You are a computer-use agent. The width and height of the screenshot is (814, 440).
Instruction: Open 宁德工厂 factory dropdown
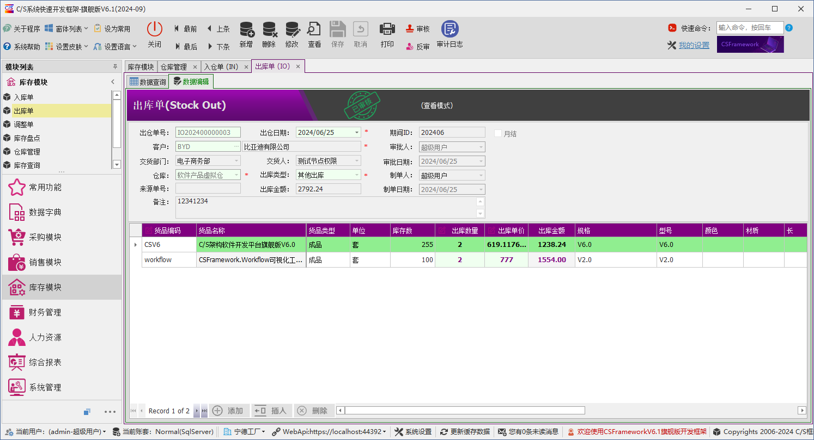(x=245, y=432)
